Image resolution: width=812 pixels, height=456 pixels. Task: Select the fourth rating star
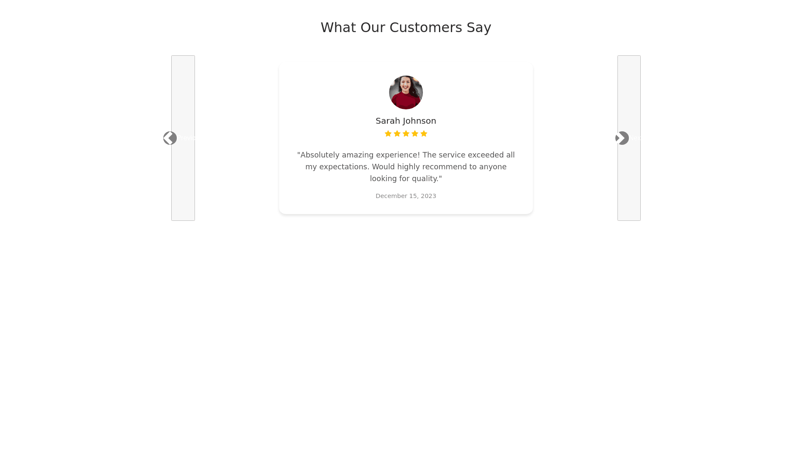tap(415, 134)
